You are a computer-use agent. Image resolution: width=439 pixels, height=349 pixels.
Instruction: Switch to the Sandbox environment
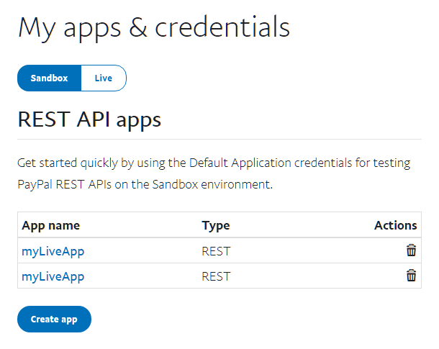[49, 78]
